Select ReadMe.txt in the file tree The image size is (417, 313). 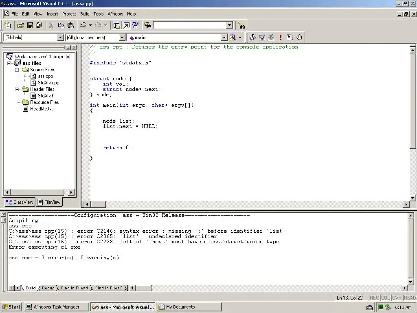pos(41,109)
